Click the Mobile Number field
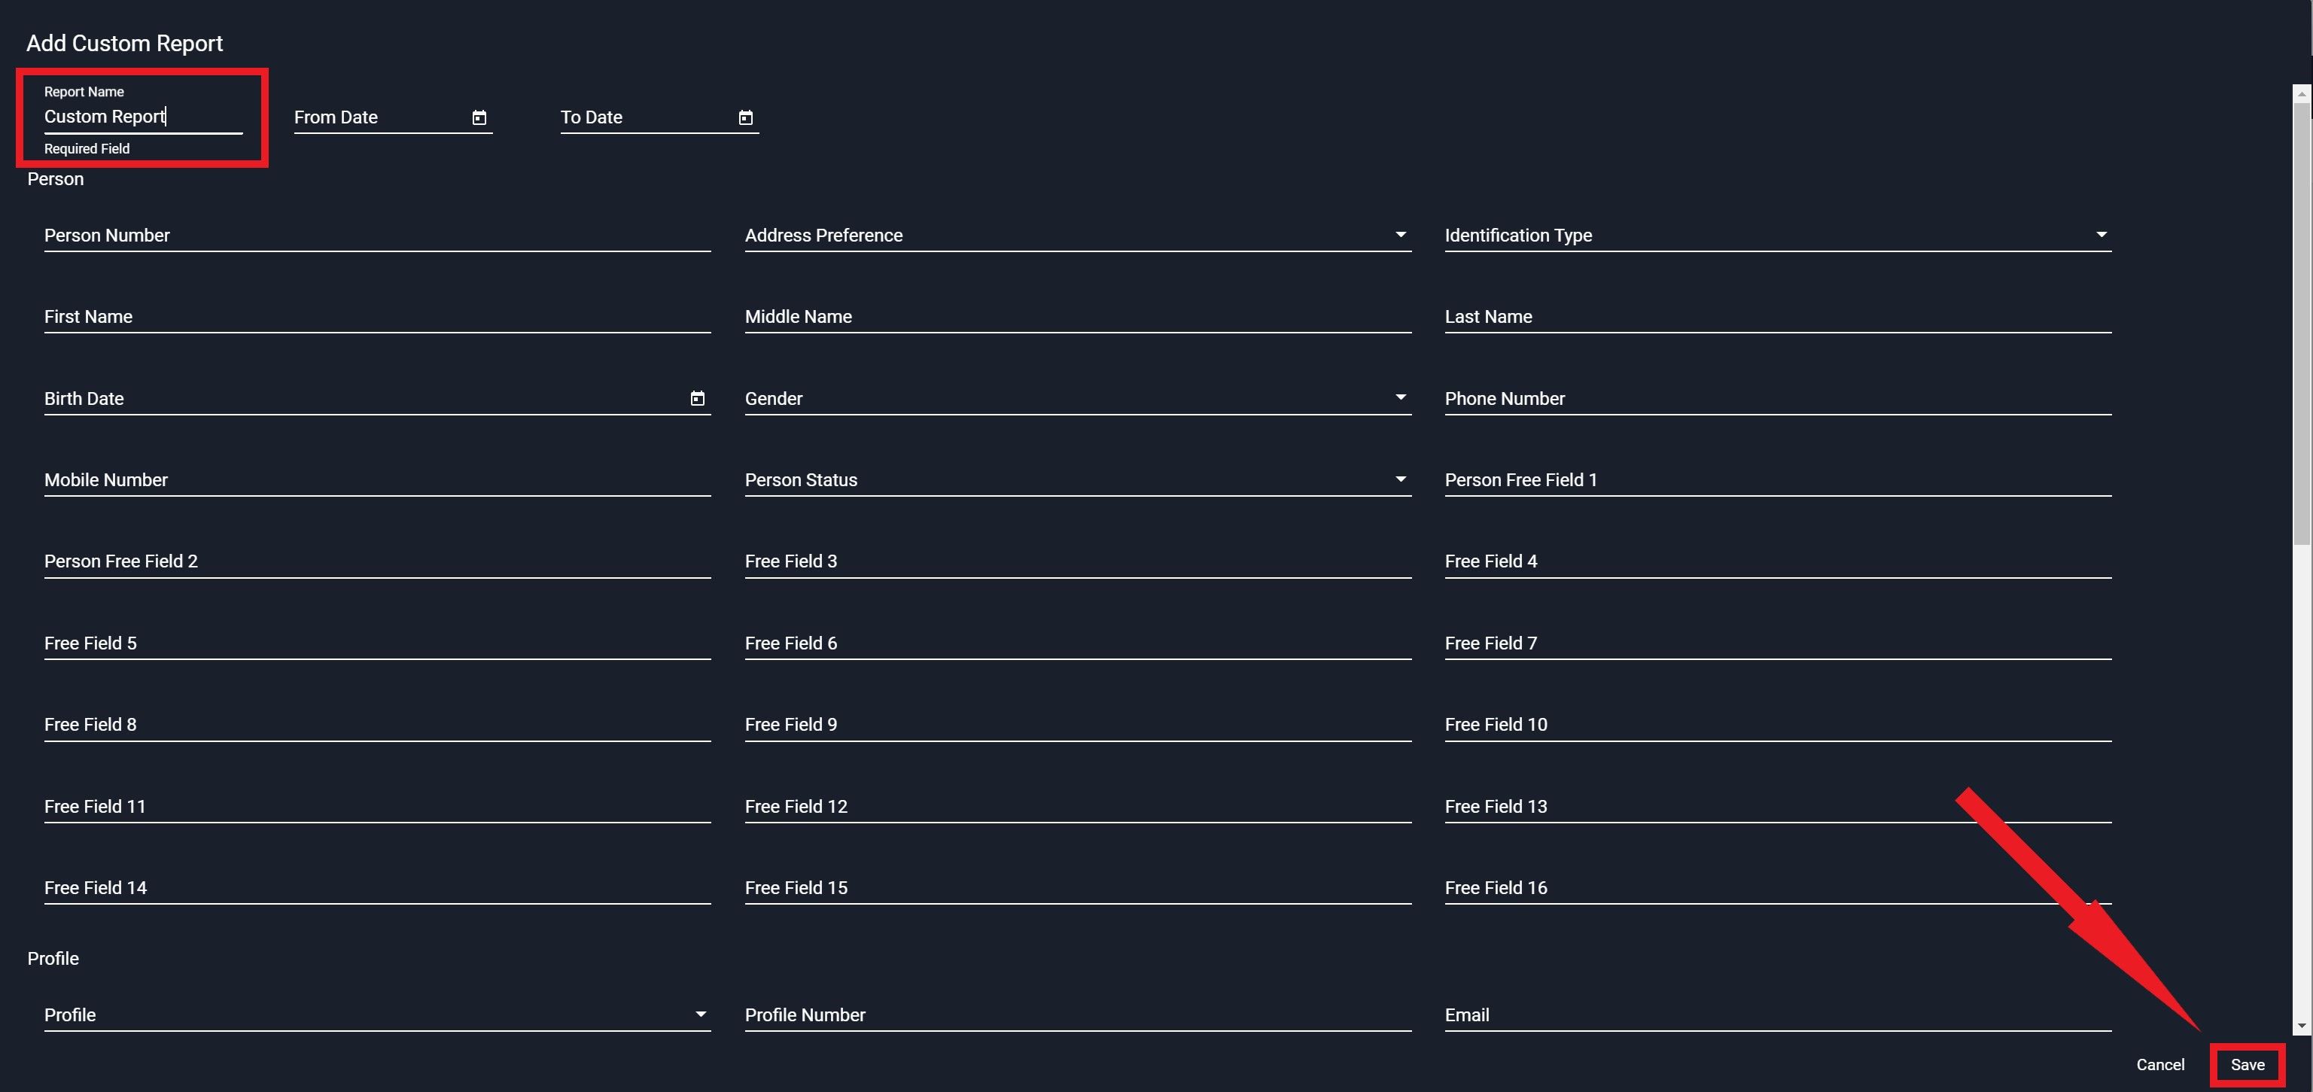Image resolution: width=2313 pixels, height=1092 pixels. (377, 480)
